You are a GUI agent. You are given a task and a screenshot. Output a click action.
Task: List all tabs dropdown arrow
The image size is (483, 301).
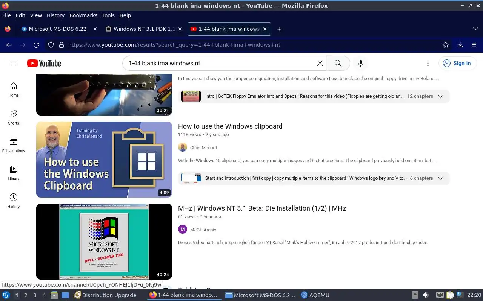[475, 29]
